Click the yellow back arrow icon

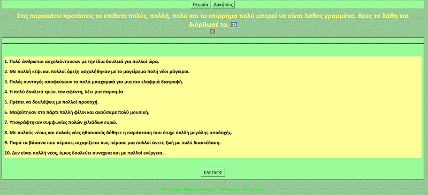pos(212,31)
